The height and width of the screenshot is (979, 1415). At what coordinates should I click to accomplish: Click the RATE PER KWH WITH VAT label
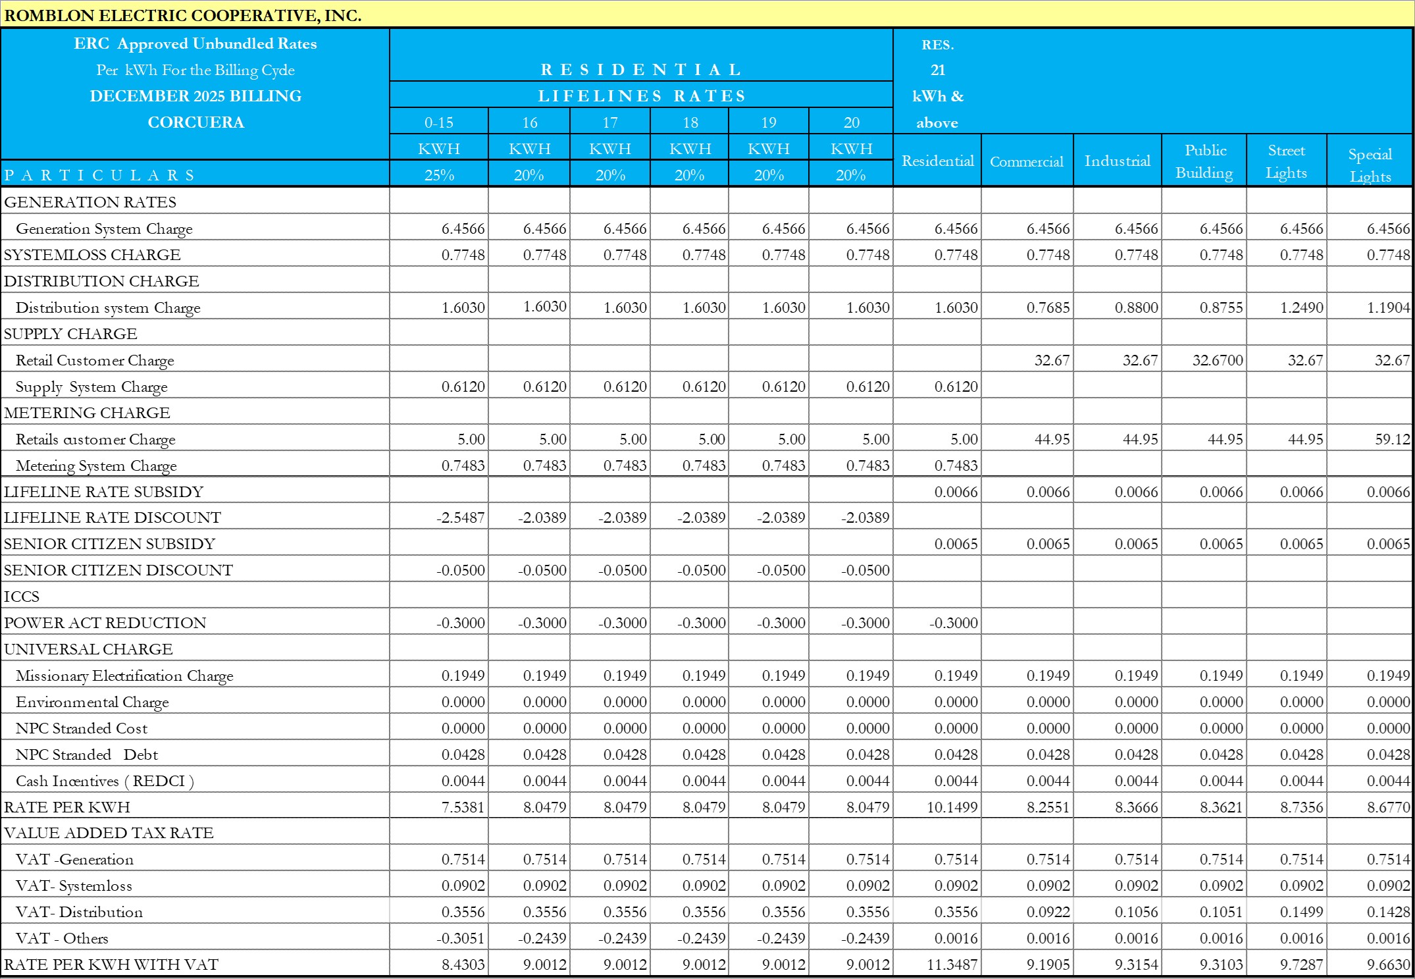(x=111, y=965)
